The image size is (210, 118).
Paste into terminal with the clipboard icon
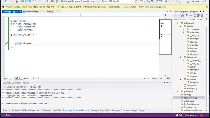(35, 87)
